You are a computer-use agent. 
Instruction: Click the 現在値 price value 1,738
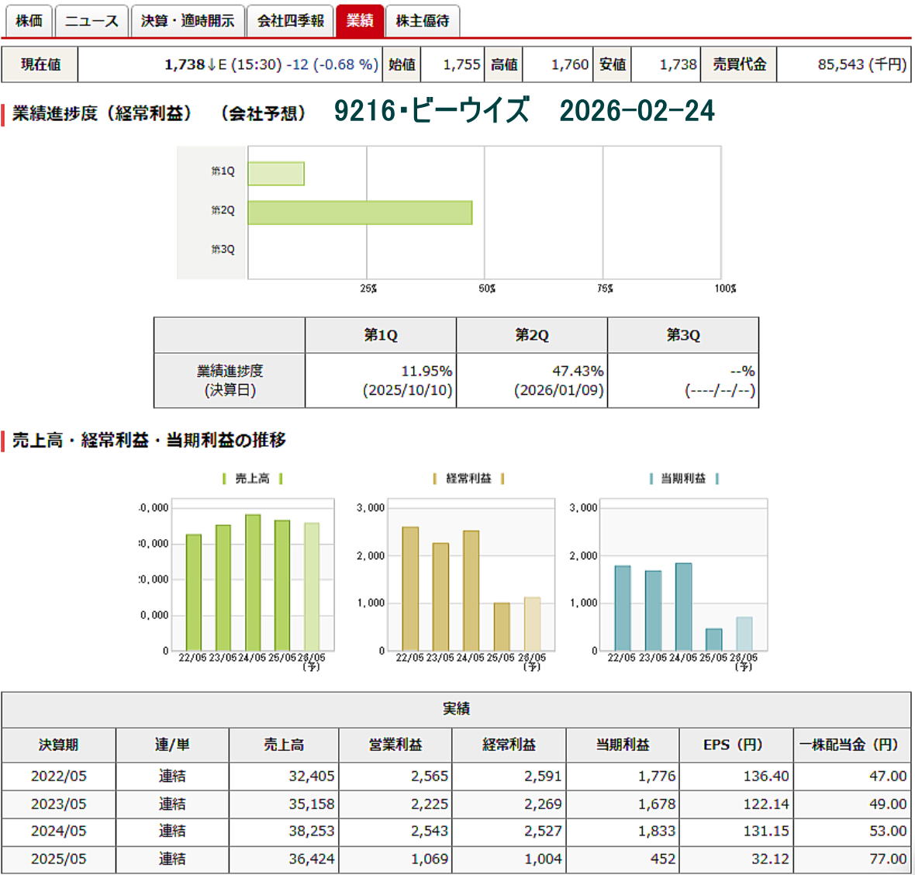tap(185, 64)
